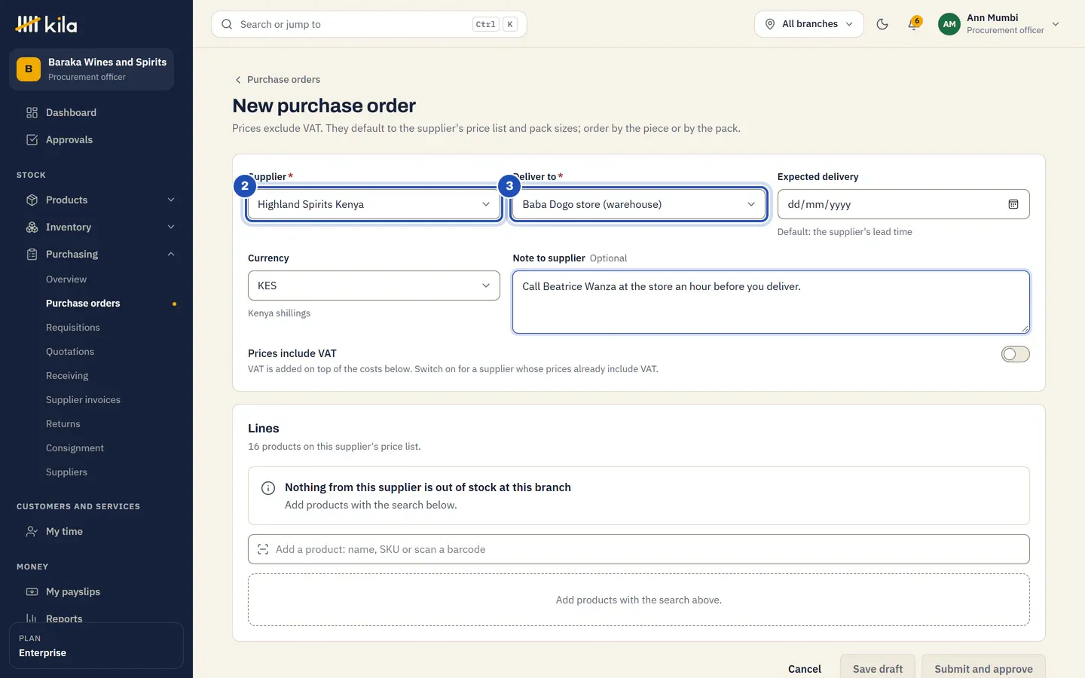The image size is (1085, 678).
Task: Click the Search or jump to box
Action: pyautogui.click(x=369, y=24)
